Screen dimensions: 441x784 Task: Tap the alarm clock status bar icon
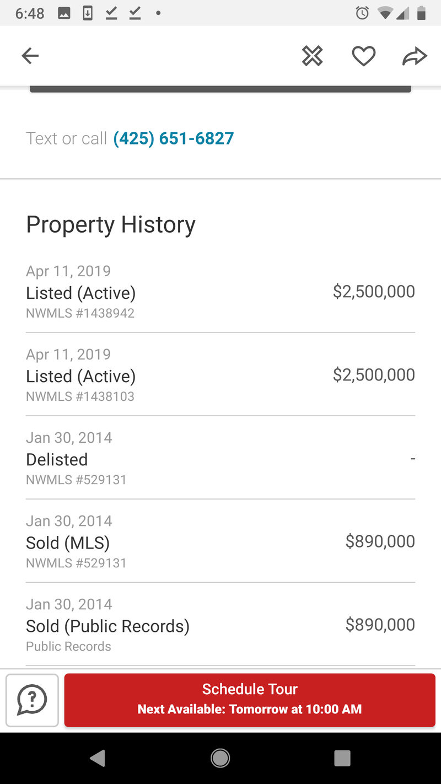362,13
